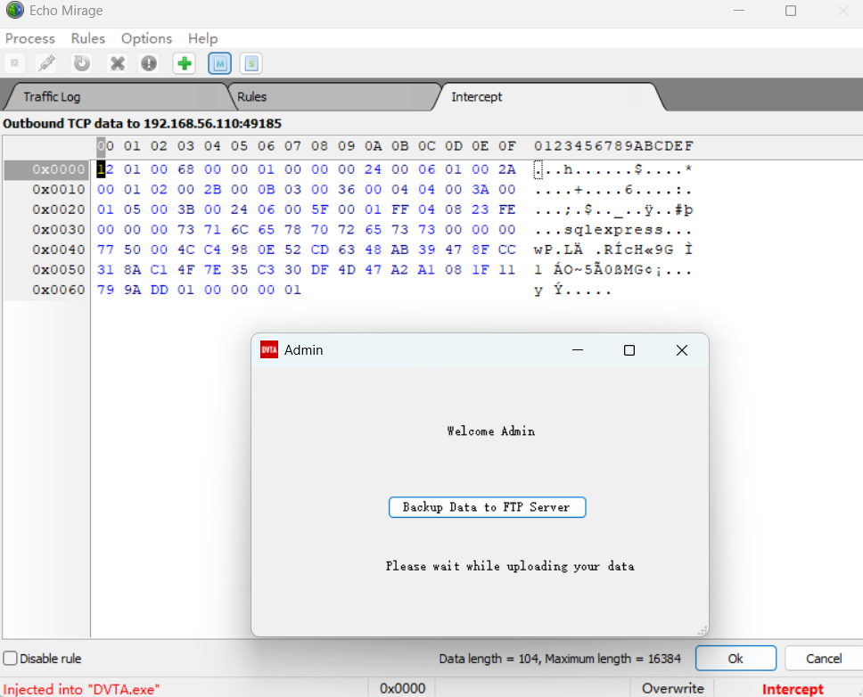Viewport: 863px width, 697px height.
Task: Click the 0F column header
Action: [x=507, y=146]
